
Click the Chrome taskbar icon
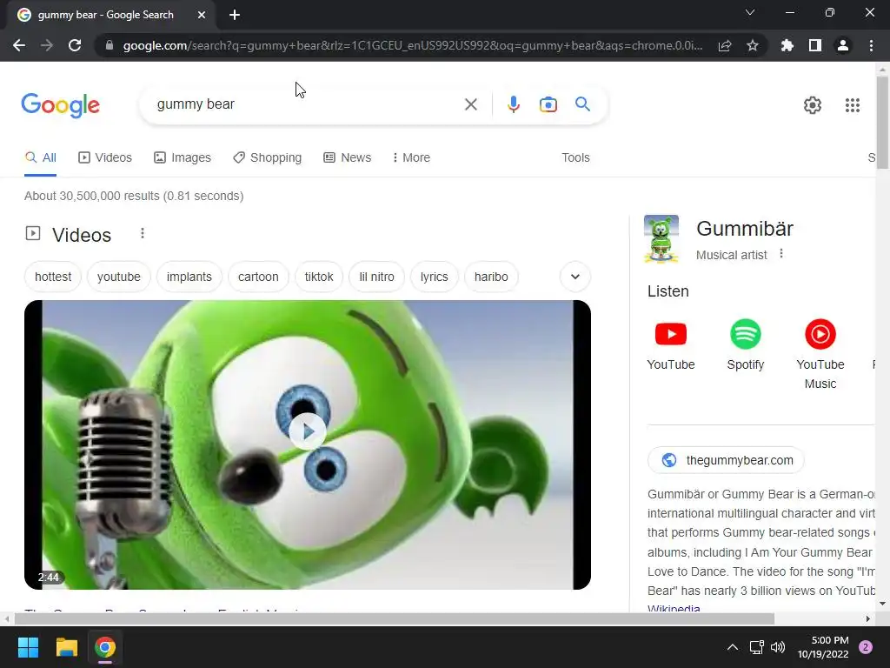[x=105, y=647]
